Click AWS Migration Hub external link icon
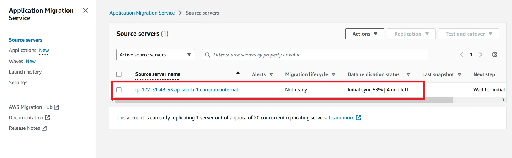This screenshot has width=512, height=158. click(x=56, y=107)
